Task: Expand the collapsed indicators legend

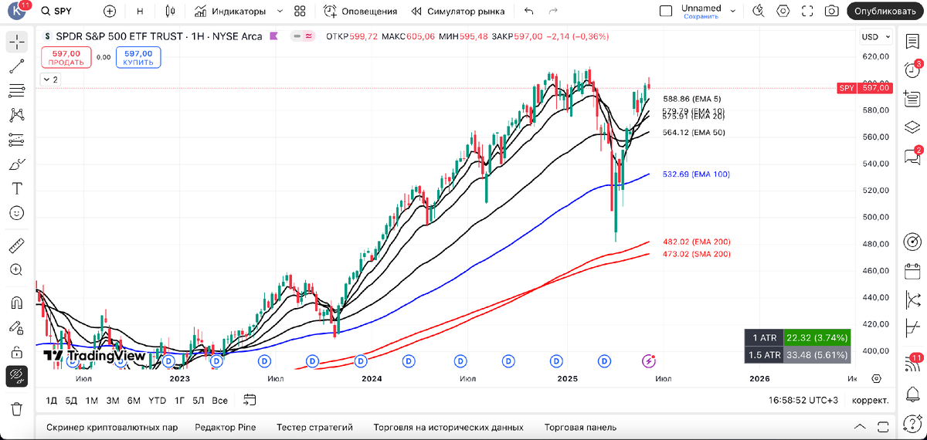Action: tap(50, 80)
